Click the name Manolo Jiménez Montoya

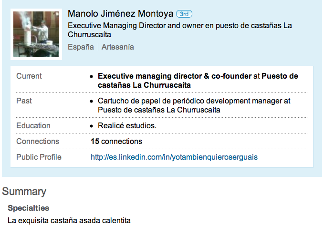(x=121, y=13)
